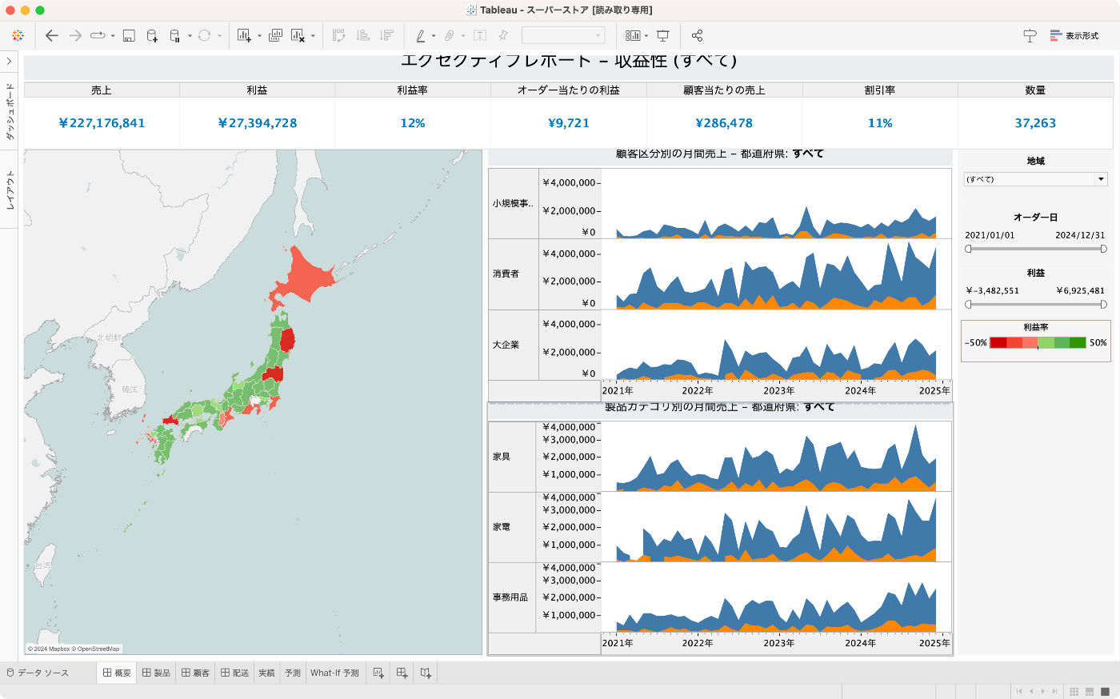Click the 利益 value ¥27,394,728
This screenshot has width=1120, height=699.
[258, 123]
